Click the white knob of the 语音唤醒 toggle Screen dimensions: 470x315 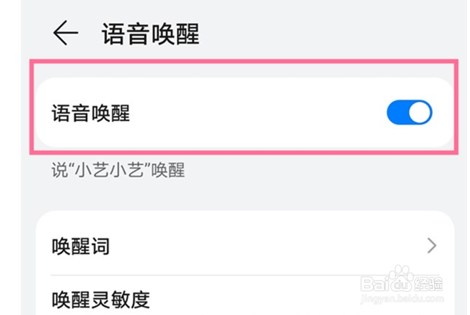420,113
